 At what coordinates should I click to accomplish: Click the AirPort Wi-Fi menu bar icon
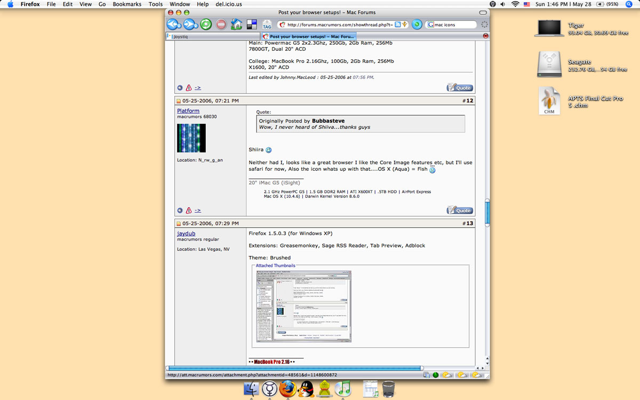515,4
